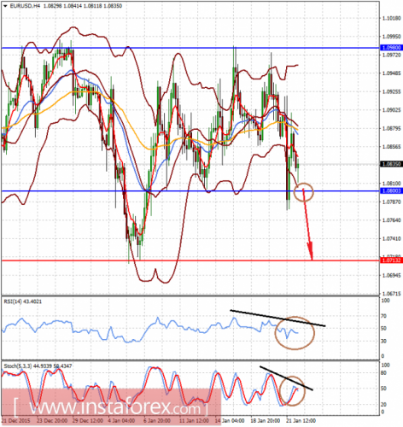Select the 21 Dec 2015 time axis label
This screenshot has height=427, width=403.
pos(15,420)
